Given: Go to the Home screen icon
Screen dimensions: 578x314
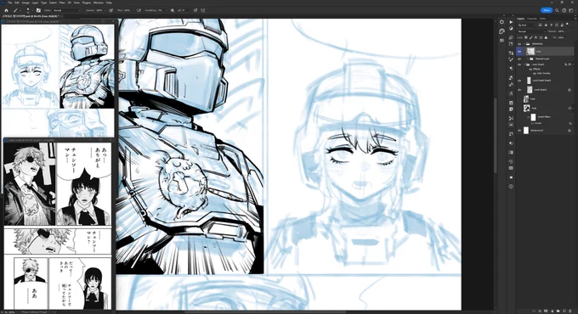Looking at the screenshot, I should pos(6,10).
